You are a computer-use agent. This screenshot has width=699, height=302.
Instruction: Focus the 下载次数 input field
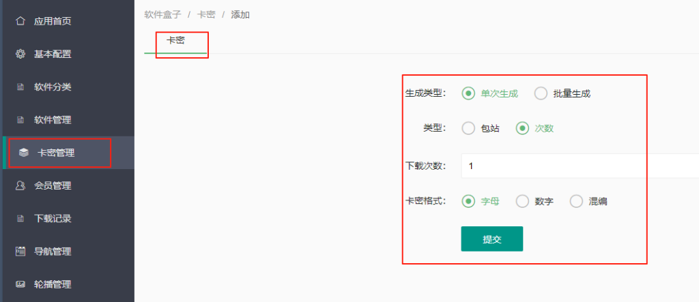coord(580,166)
